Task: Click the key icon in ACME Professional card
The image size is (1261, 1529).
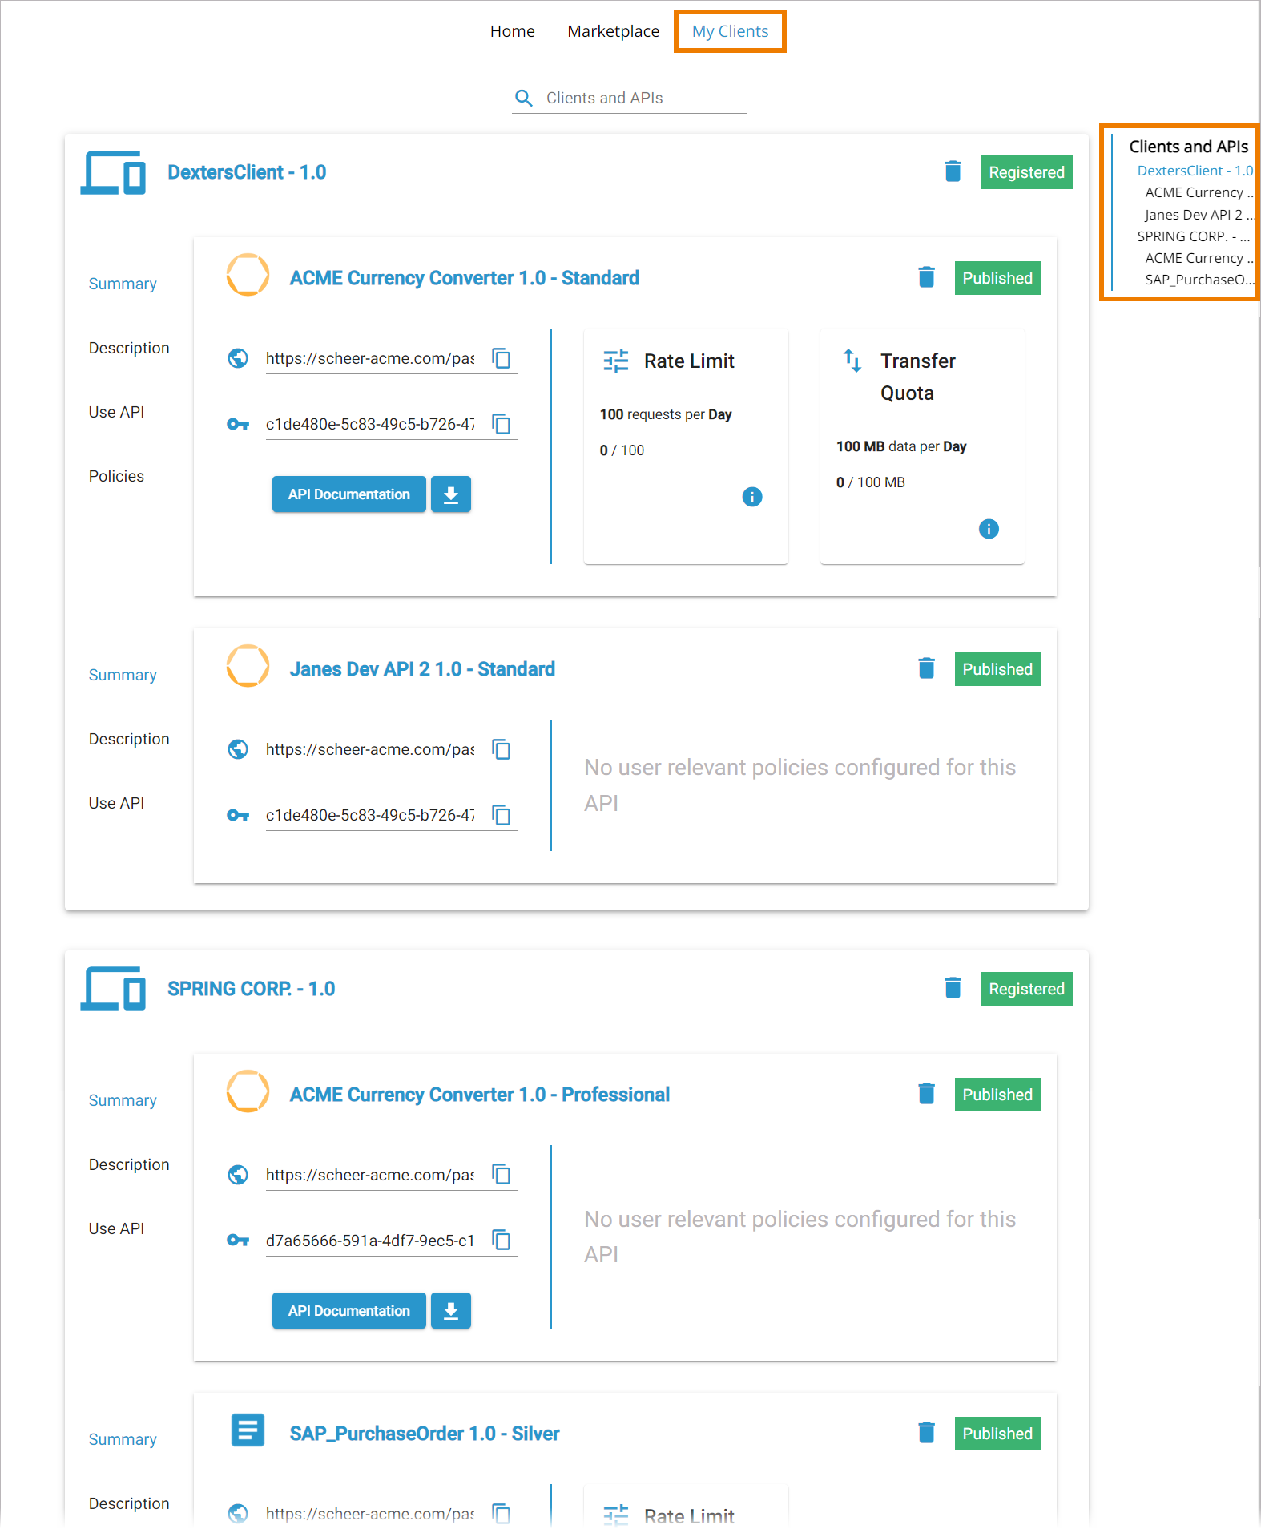Action: 238,1241
